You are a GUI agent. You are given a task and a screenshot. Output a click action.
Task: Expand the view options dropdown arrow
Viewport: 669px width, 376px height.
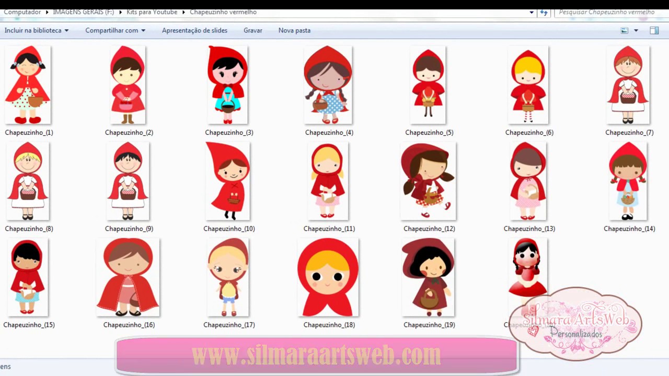tap(636, 30)
